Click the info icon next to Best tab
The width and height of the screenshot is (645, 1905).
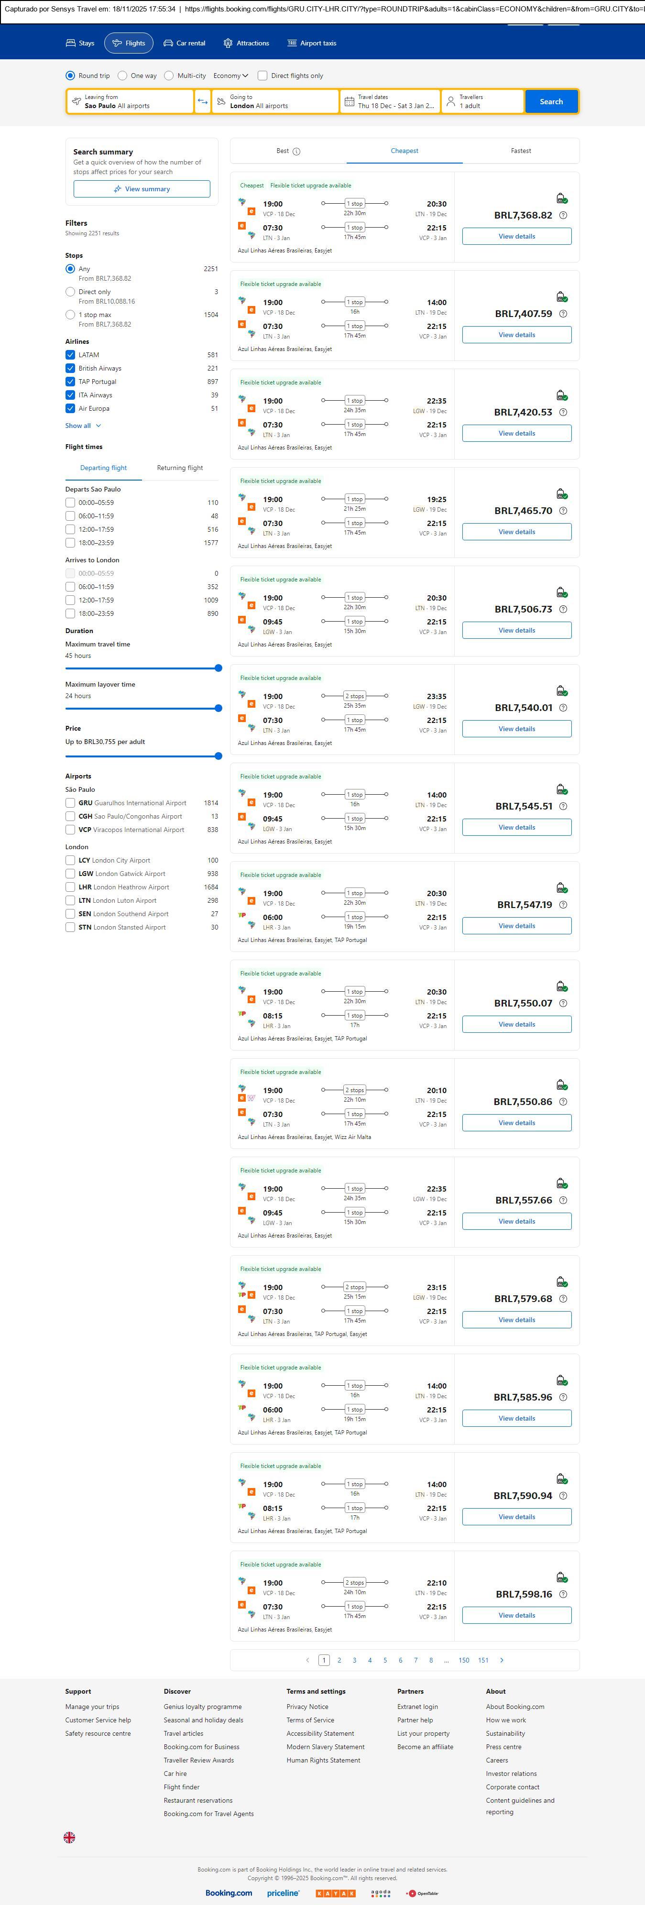[296, 152]
